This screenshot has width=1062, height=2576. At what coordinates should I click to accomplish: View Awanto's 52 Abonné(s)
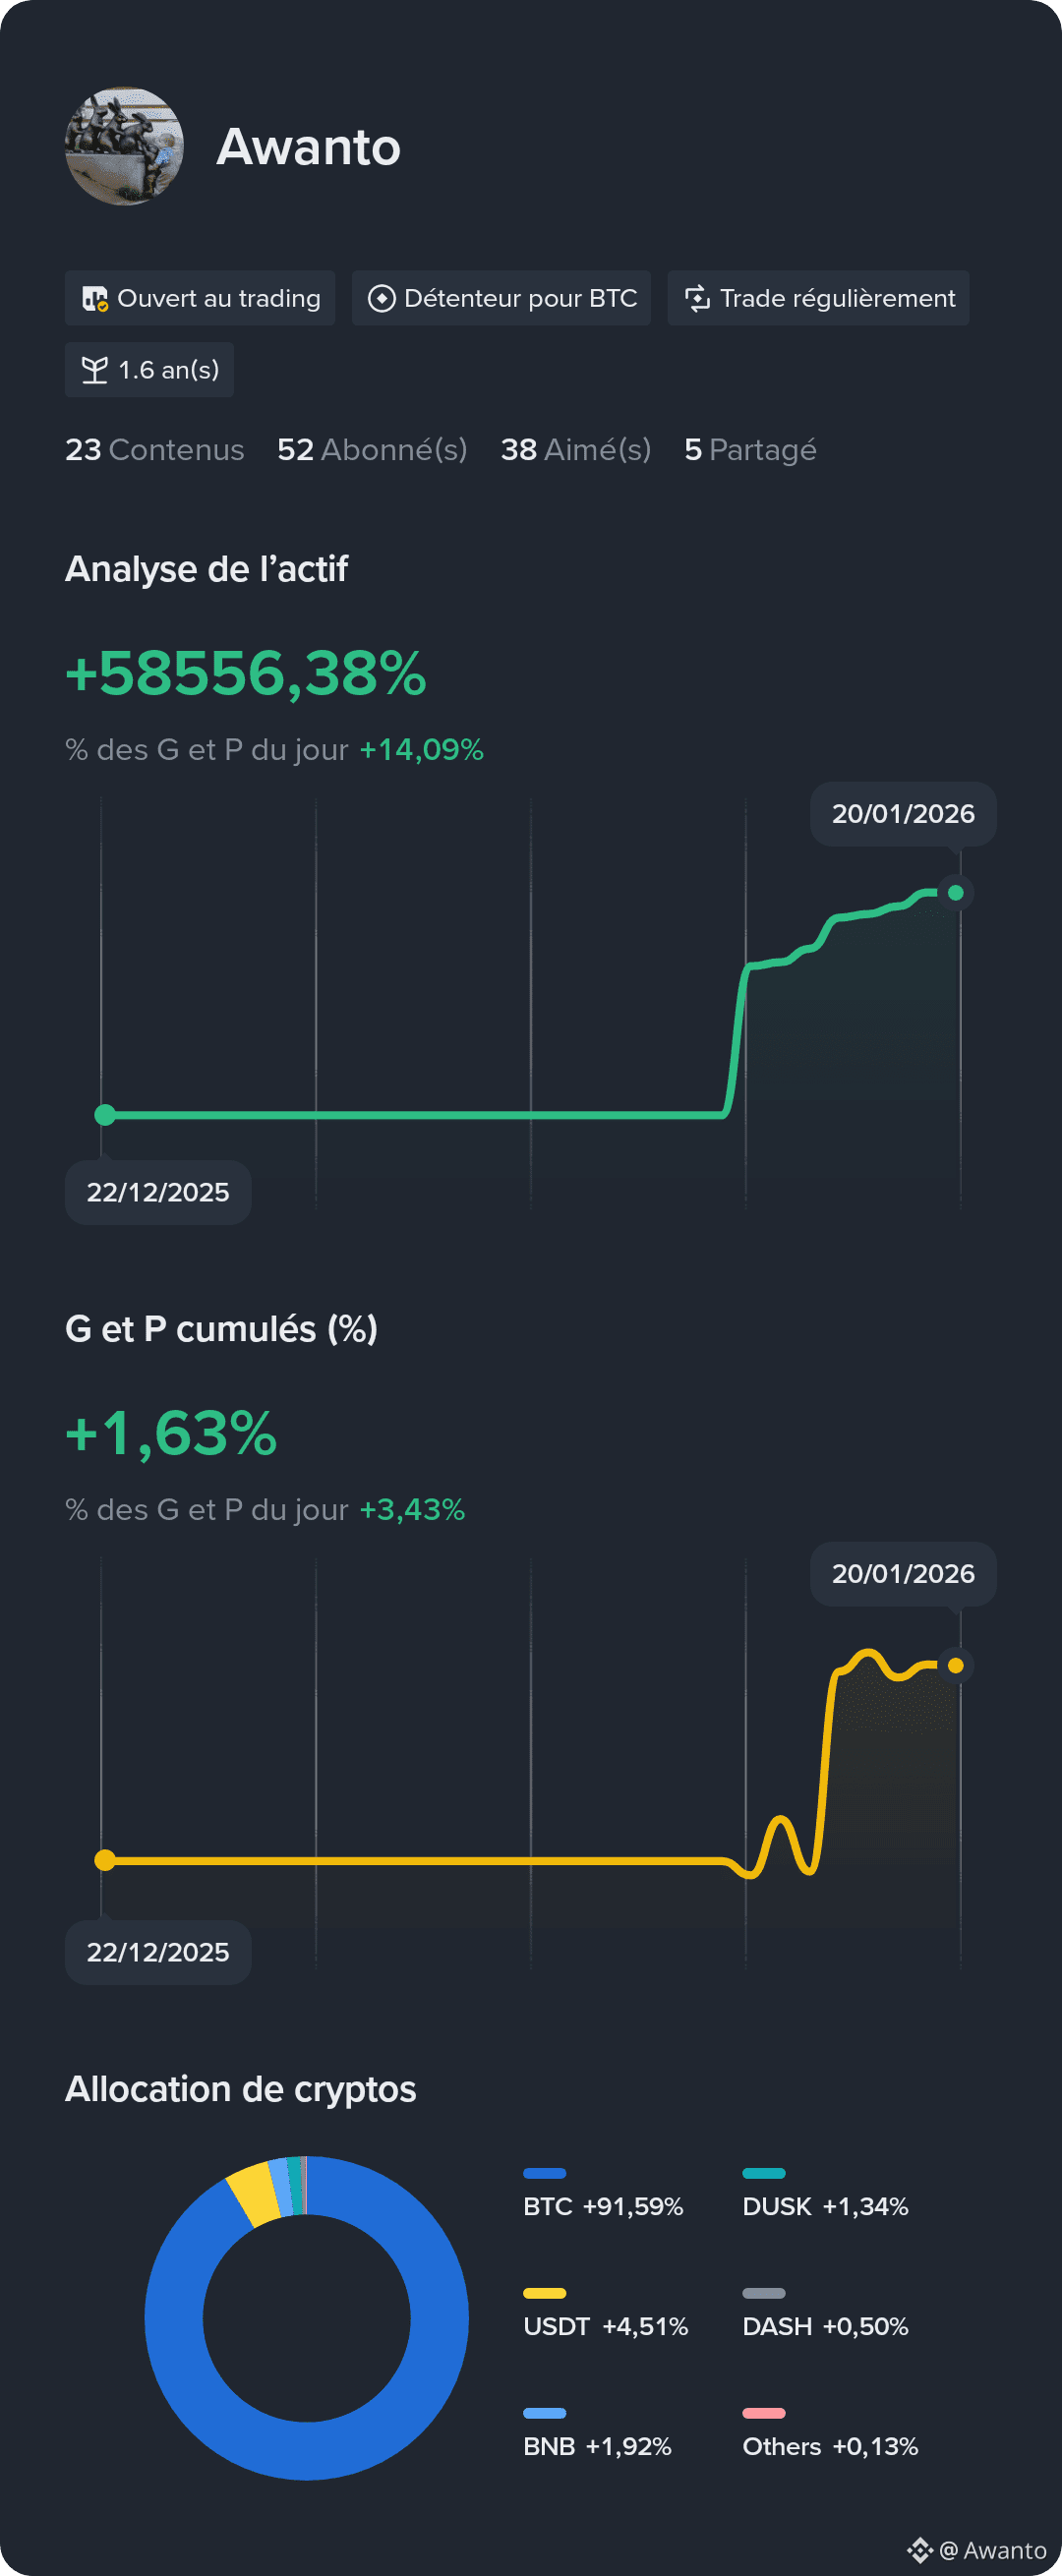(x=372, y=450)
